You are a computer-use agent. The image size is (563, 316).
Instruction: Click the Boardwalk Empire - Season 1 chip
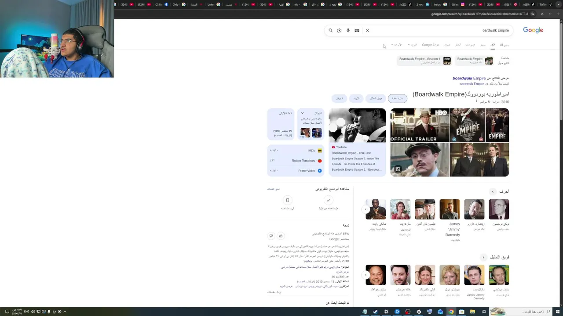coord(424,61)
